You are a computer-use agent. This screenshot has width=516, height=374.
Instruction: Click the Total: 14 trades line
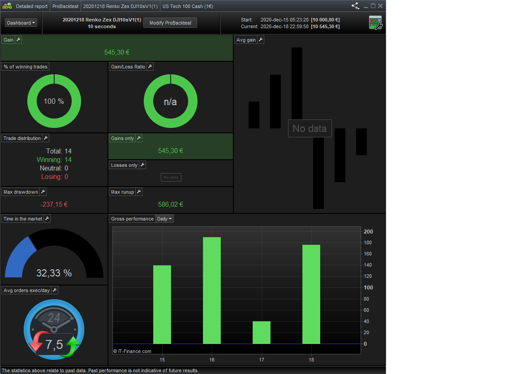[59, 151]
